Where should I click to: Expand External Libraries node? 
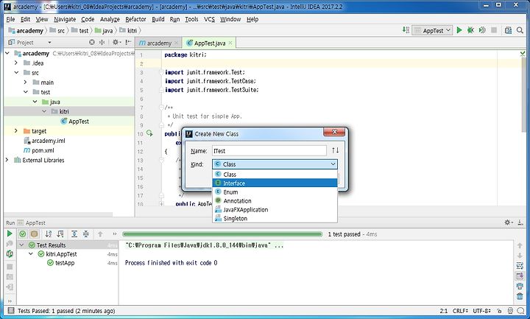pyautogui.click(x=7, y=160)
